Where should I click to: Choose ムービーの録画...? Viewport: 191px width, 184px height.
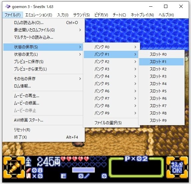(x=44, y=103)
